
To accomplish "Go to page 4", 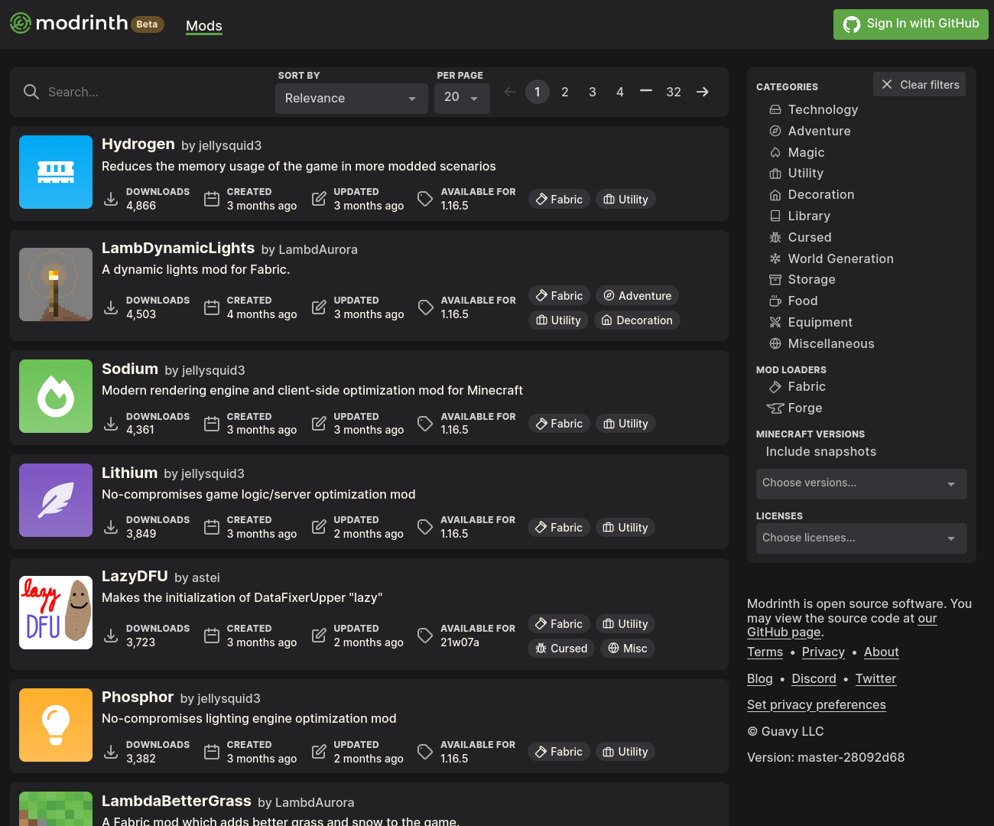I will (620, 92).
